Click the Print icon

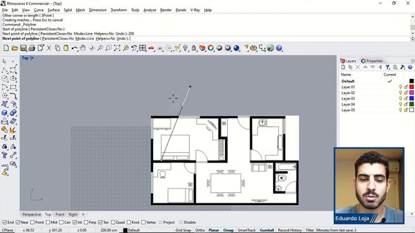[32, 48]
